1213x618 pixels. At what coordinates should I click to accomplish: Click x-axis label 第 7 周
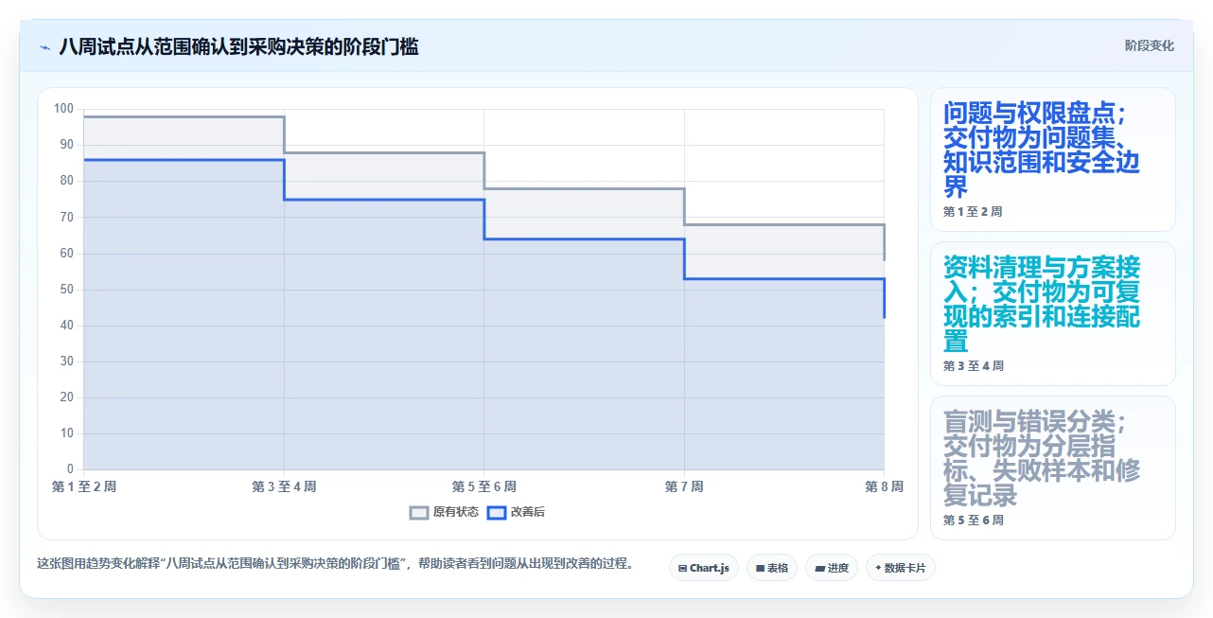pos(684,486)
